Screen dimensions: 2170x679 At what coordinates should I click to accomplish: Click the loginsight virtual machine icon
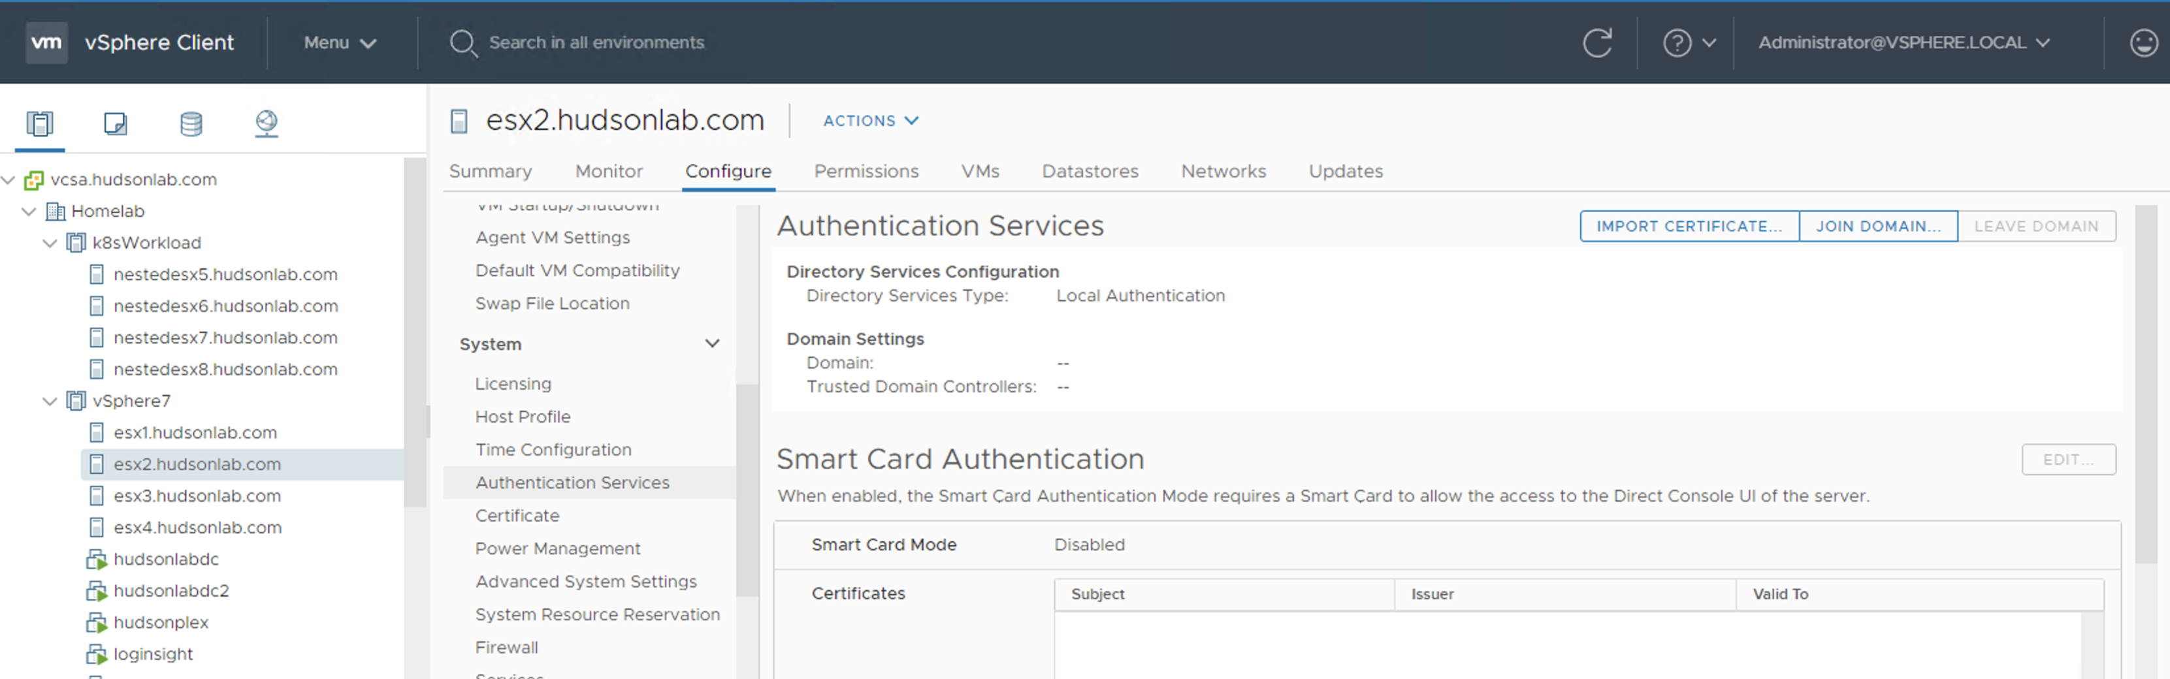coord(97,654)
